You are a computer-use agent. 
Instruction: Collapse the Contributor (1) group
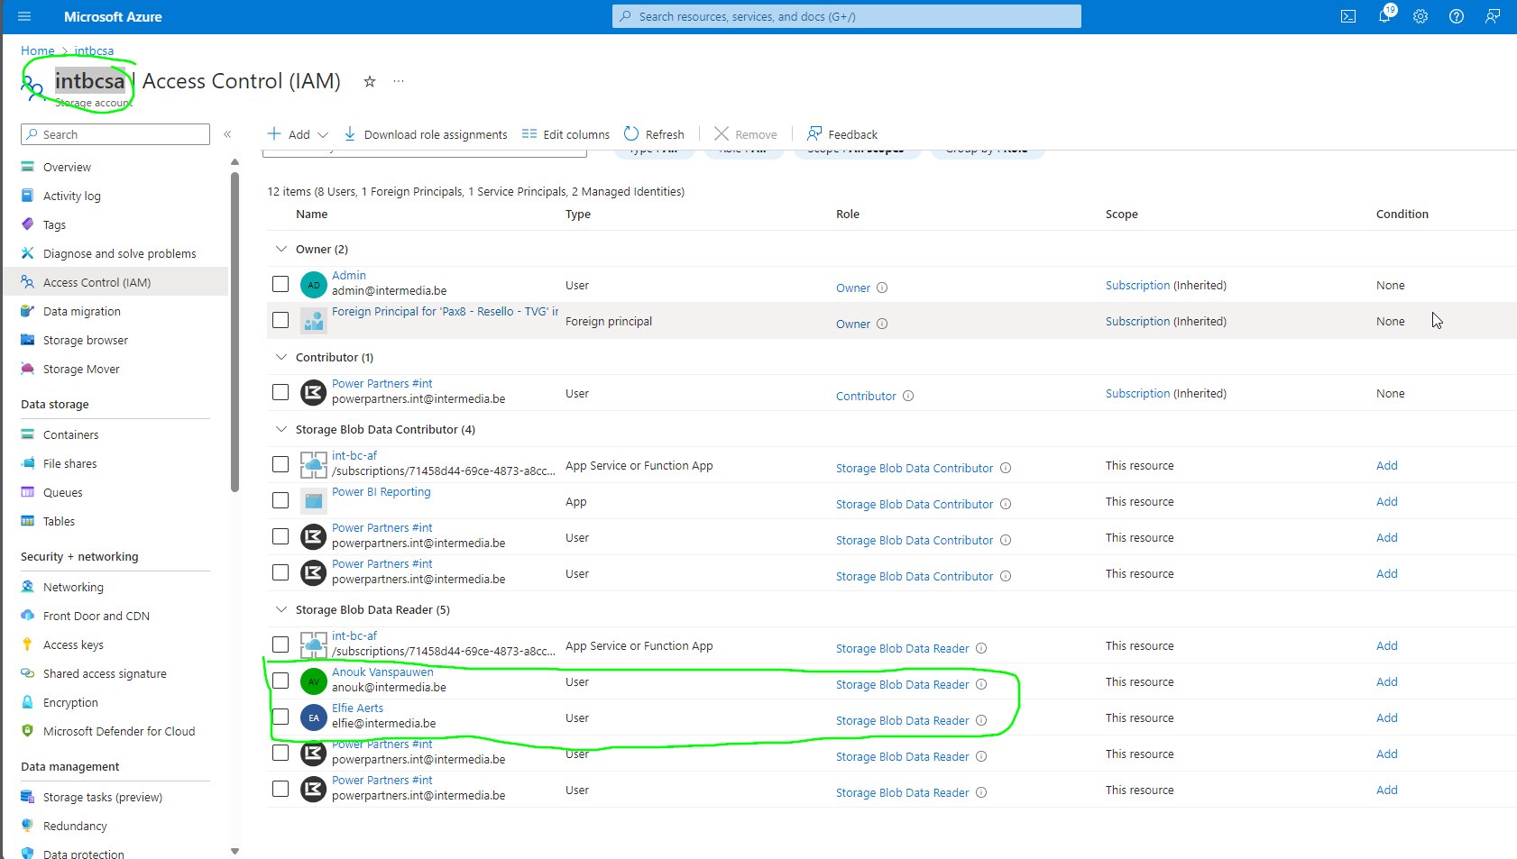281,357
